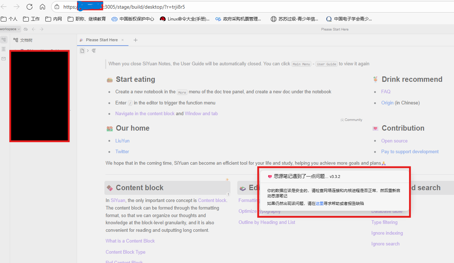Click the Content block heading

pyautogui.click(x=140, y=188)
